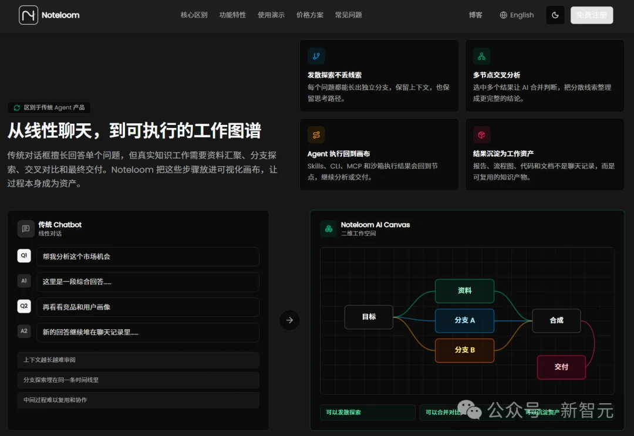Click the 从线性聊天 main headline
The height and width of the screenshot is (436, 634).
tap(134, 131)
